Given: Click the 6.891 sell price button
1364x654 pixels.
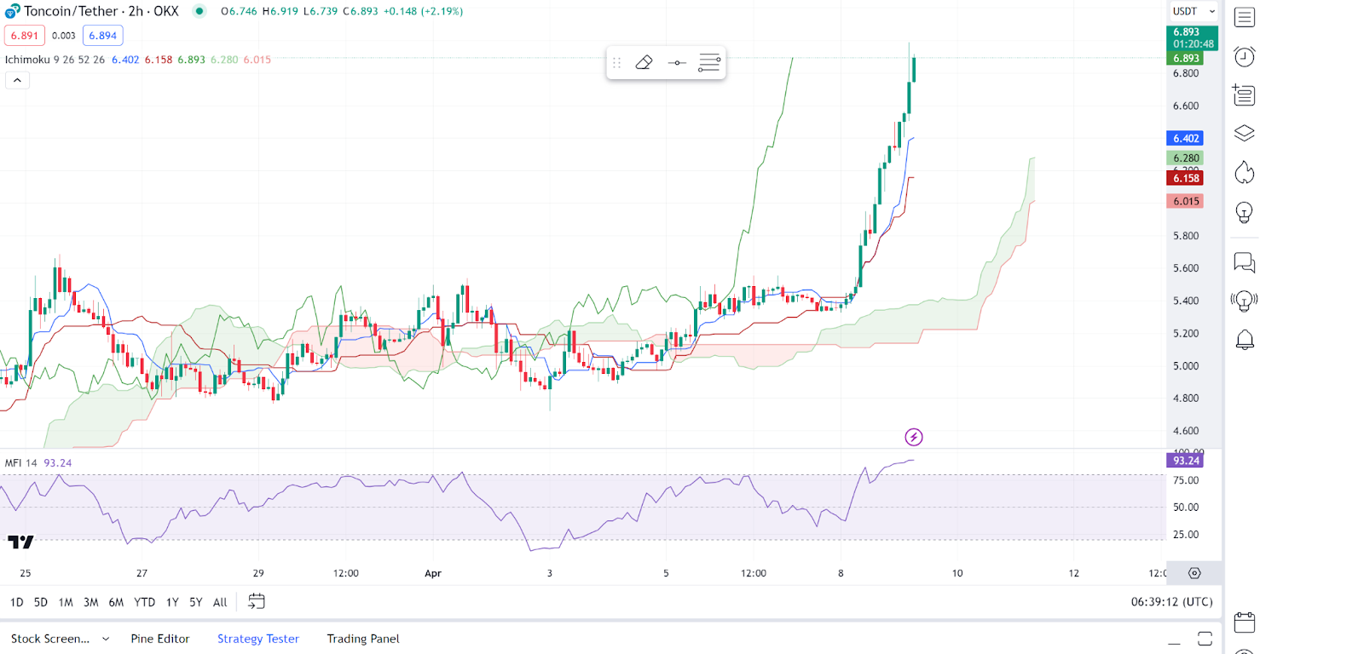Looking at the screenshot, I should pos(25,36).
